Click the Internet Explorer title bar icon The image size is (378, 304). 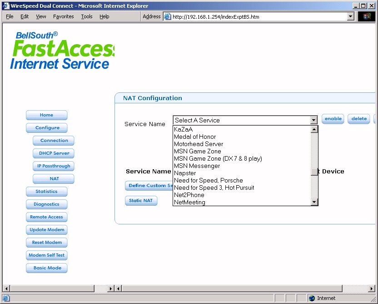point(5,5)
